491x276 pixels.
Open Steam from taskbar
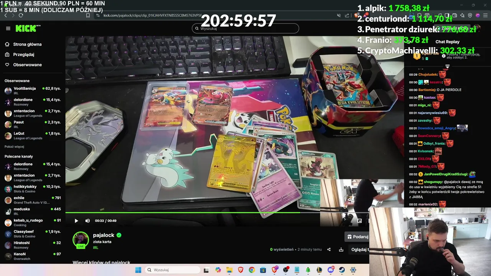pos(342,270)
